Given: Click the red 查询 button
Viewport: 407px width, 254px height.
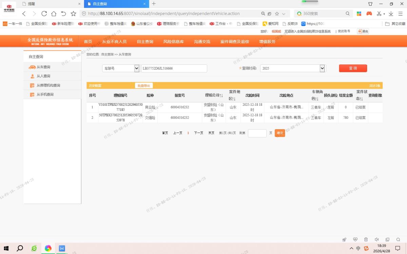Looking at the screenshot, I should 353,68.
